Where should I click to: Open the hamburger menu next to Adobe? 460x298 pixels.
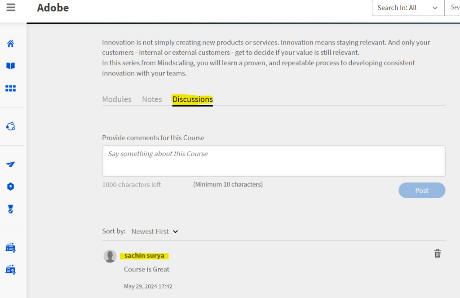10,7
